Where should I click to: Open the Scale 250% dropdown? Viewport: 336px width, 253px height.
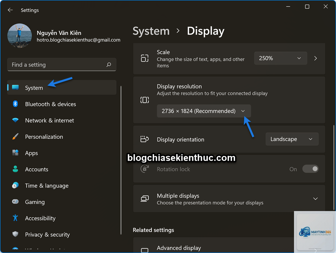(x=281, y=58)
